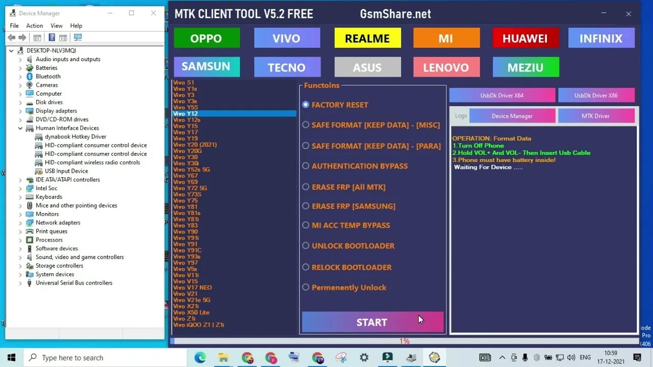
Task: Open Settings gear icon on the taskbar
Action: click(x=364, y=358)
